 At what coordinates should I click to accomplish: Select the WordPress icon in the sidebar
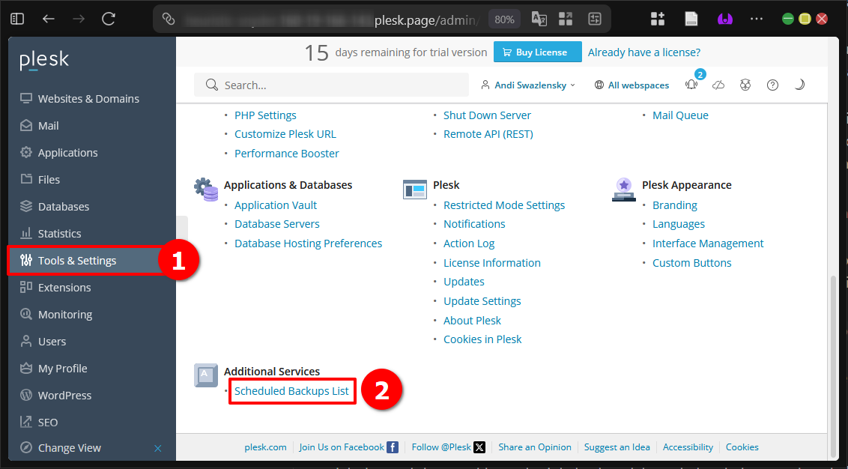(26, 395)
